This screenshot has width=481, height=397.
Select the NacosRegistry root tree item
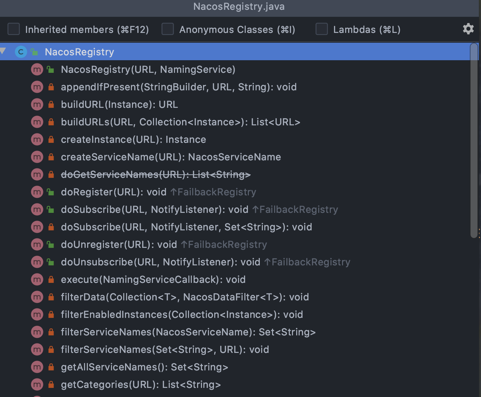tap(79, 52)
